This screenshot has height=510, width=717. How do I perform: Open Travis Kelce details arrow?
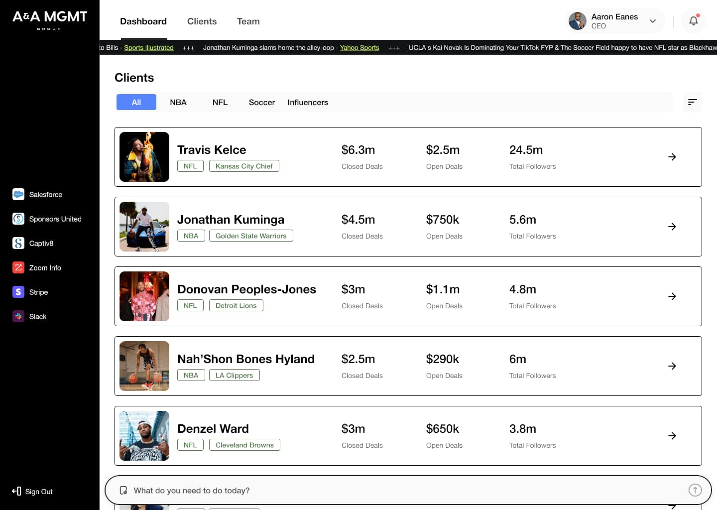click(672, 157)
